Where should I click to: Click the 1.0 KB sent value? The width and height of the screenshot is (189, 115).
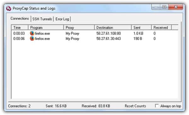138,33
